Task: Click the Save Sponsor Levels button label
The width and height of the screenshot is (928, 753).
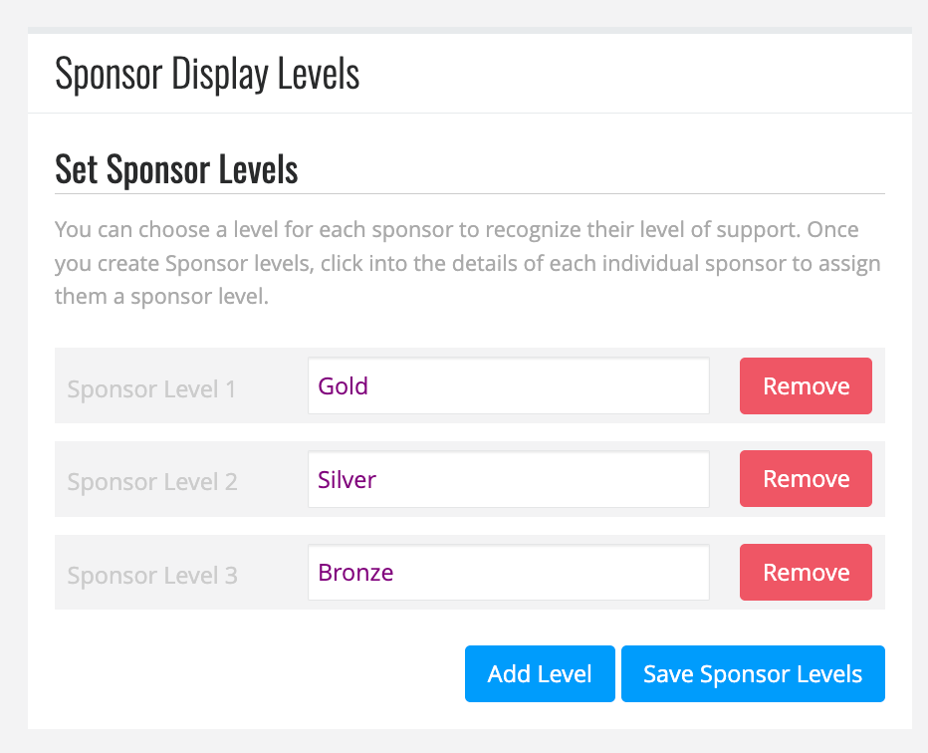Action: click(x=753, y=673)
